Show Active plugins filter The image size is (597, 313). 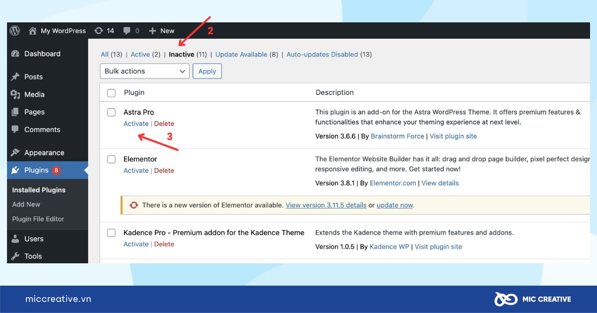(x=140, y=54)
